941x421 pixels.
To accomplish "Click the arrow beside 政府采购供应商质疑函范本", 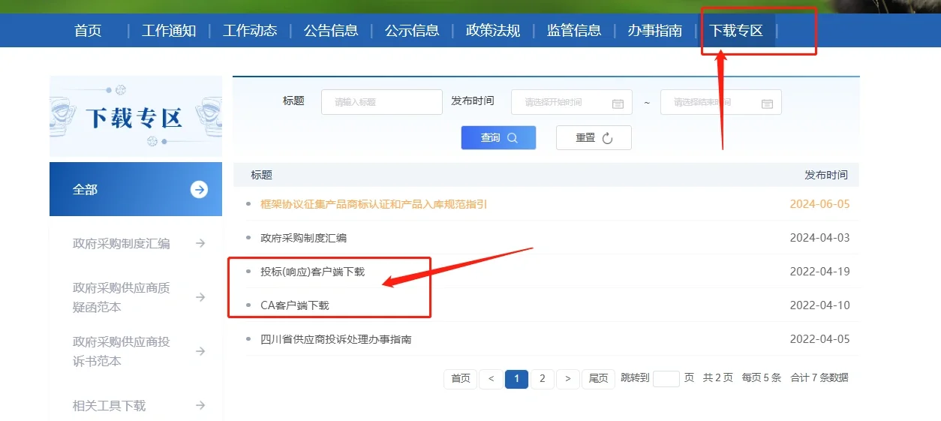I will coord(200,297).
